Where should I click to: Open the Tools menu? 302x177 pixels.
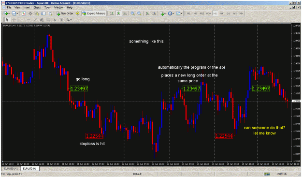[x=47, y=8]
